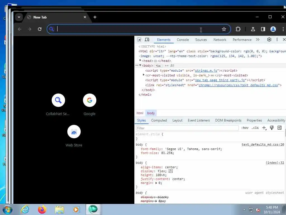This screenshot has height=215, width=286.
Task: Select the body breadcrumb
Action: tap(151, 113)
